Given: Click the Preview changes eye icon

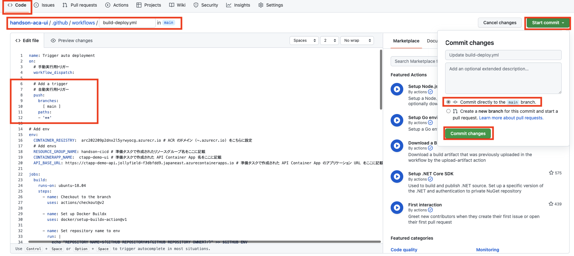Looking at the screenshot, I should click(x=53, y=41).
